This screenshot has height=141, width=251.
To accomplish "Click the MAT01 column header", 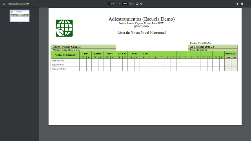I will [x=146, y=54].
